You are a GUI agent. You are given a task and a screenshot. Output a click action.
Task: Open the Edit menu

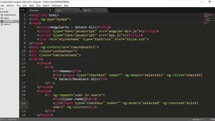(2, 5)
